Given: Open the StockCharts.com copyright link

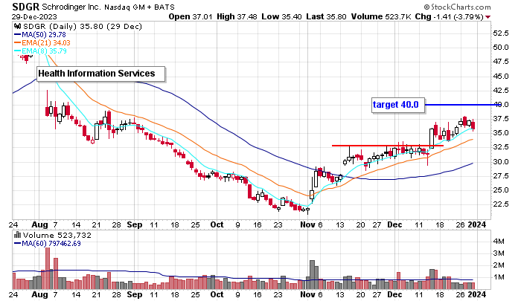Looking at the screenshot, I should (x=457, y=7).
